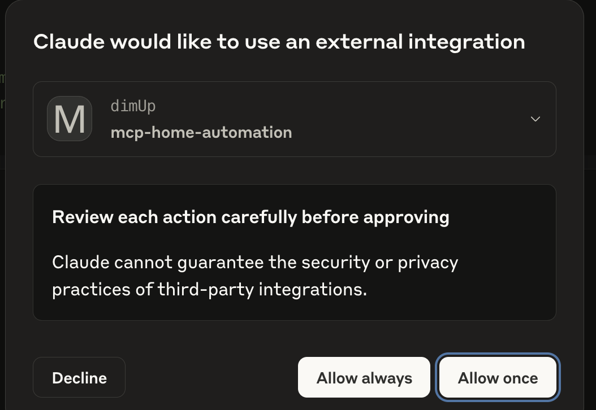Click the external integration dialog title

coord(279,42)
